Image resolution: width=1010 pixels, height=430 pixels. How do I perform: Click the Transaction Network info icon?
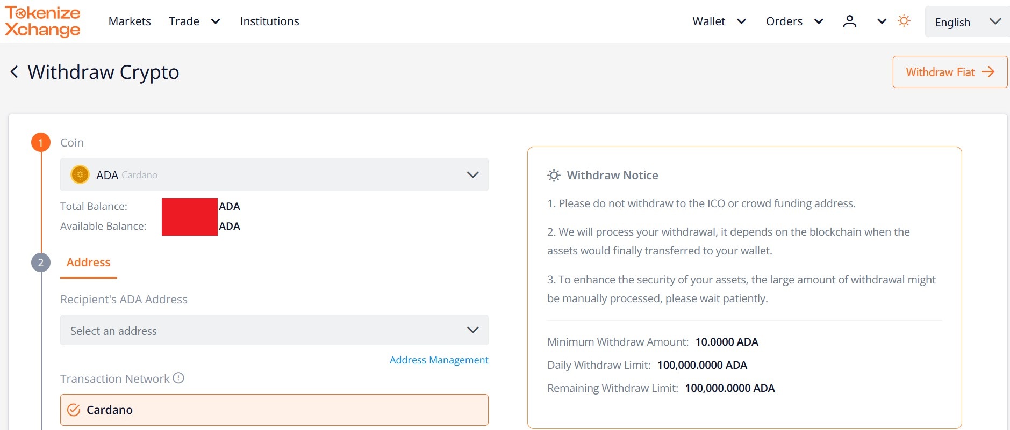click(x=178, y=378)
